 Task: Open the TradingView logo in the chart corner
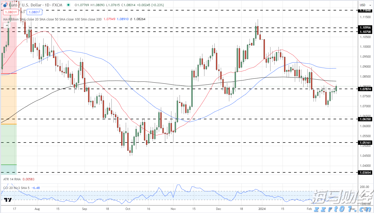pos(8,200)
